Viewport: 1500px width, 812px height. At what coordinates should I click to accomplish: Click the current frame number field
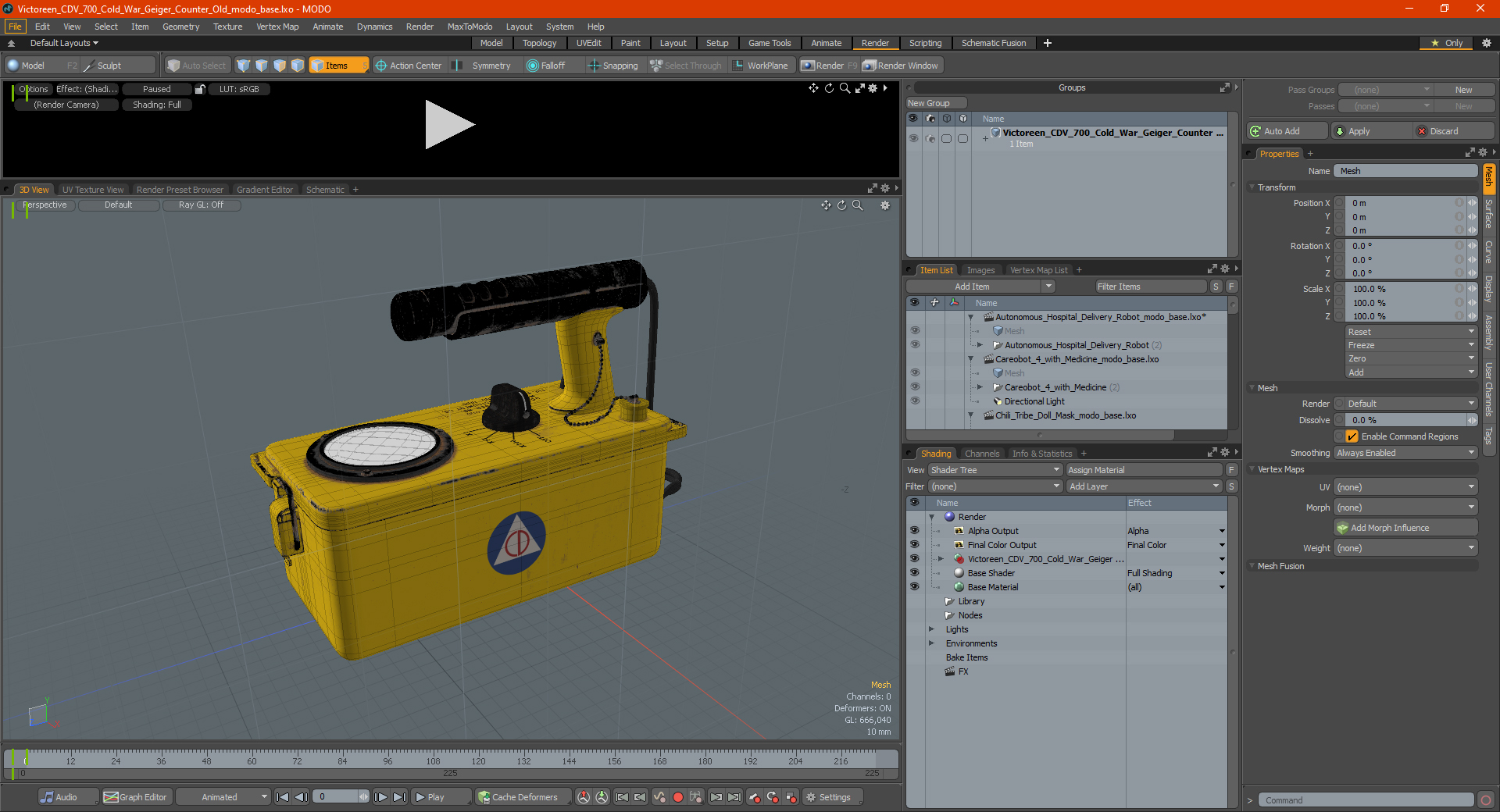pyautogui.click(x=340, y=797)
